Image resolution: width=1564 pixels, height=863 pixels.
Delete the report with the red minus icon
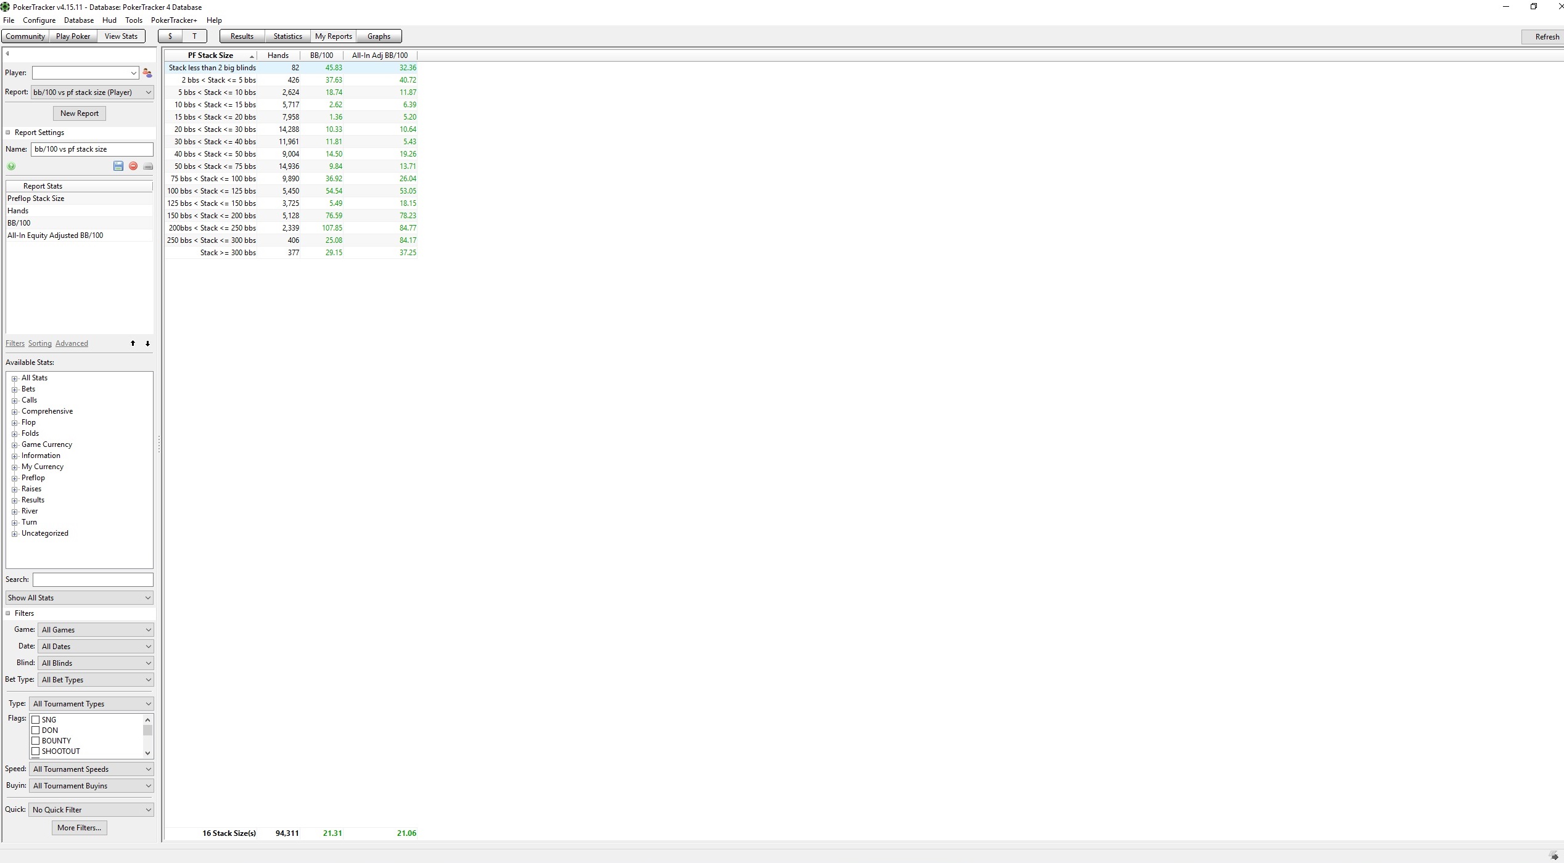click(x=133, y=166)
